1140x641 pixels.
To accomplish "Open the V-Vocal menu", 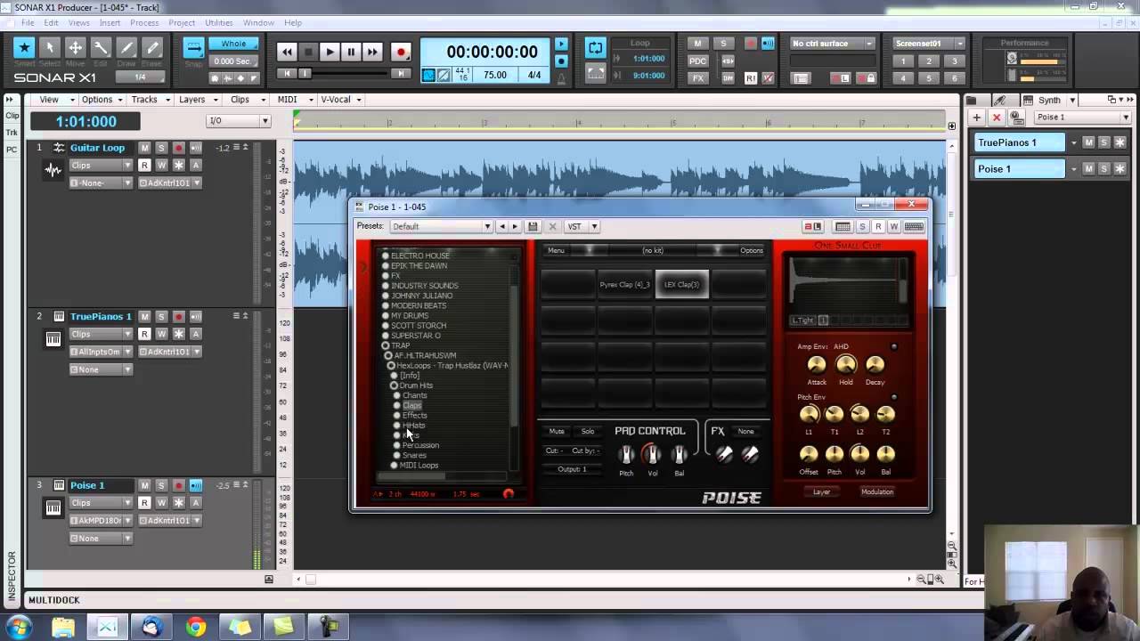I will click(340, 100).
